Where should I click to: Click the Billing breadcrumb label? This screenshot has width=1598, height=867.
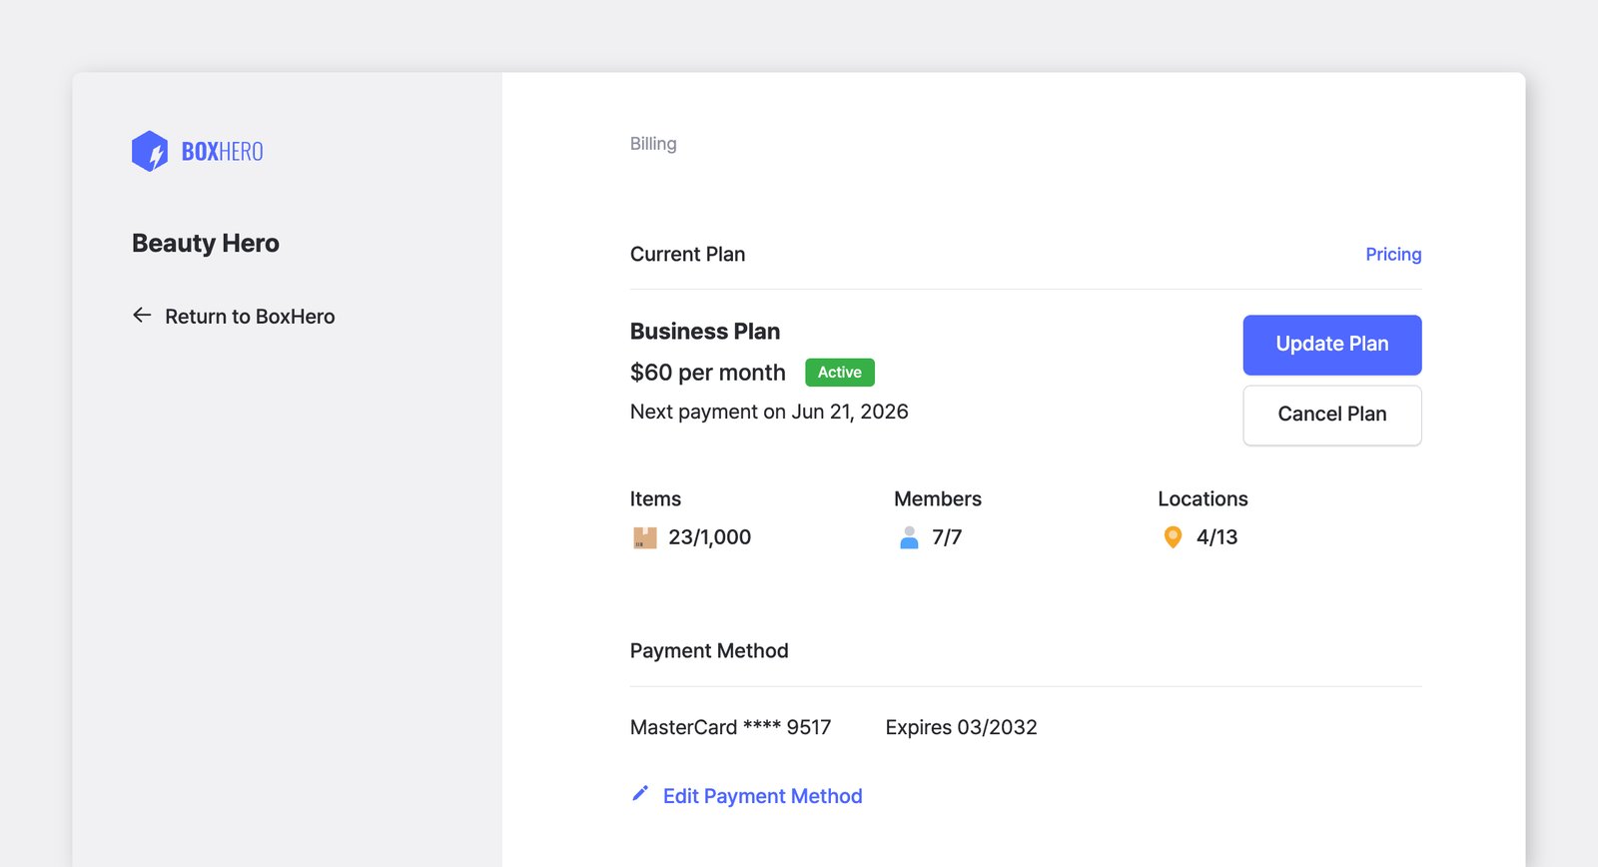click(653, 144)
